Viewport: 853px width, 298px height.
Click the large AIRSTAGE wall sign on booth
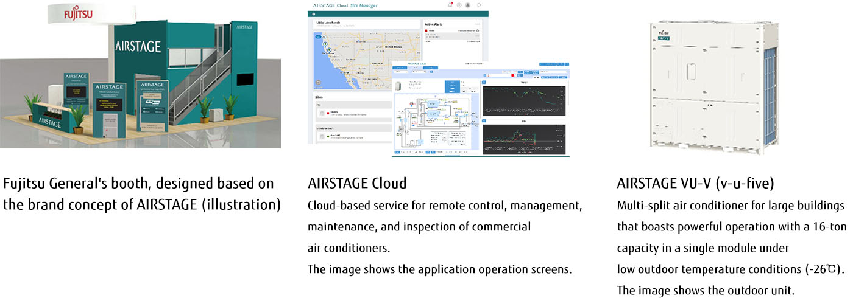(x=138, y=46)
